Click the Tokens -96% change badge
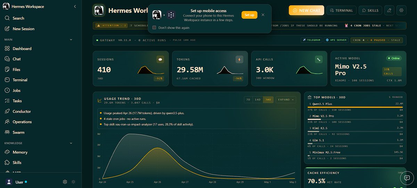The height and width of the screenshot is (188, 417). click(x=238, y=78)
